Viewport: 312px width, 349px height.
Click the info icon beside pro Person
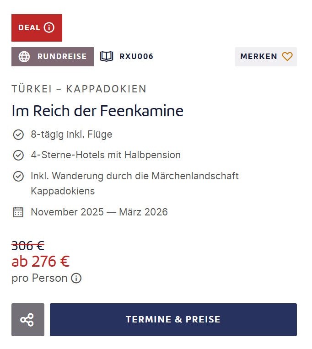(76, 278)
